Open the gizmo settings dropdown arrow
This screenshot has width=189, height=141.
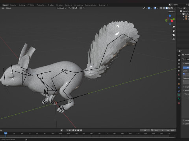[152, 8]
